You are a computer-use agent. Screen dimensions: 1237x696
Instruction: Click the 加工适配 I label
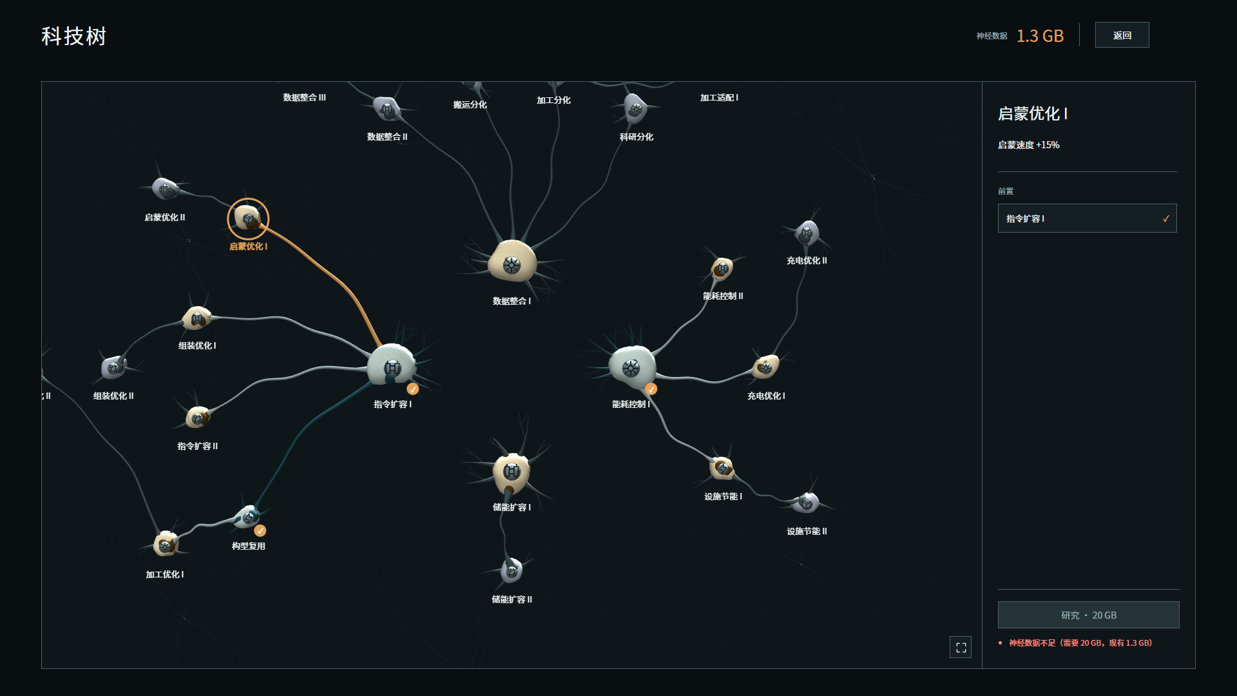[x=719, y=97]
